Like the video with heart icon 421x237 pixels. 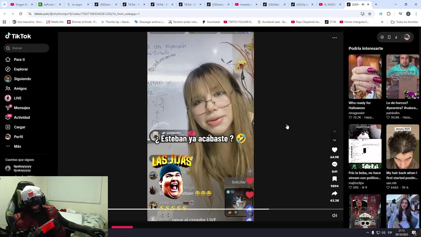tap(334, 150)
